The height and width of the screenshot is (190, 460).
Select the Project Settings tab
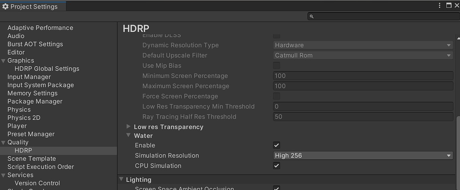tap(33, 7)
